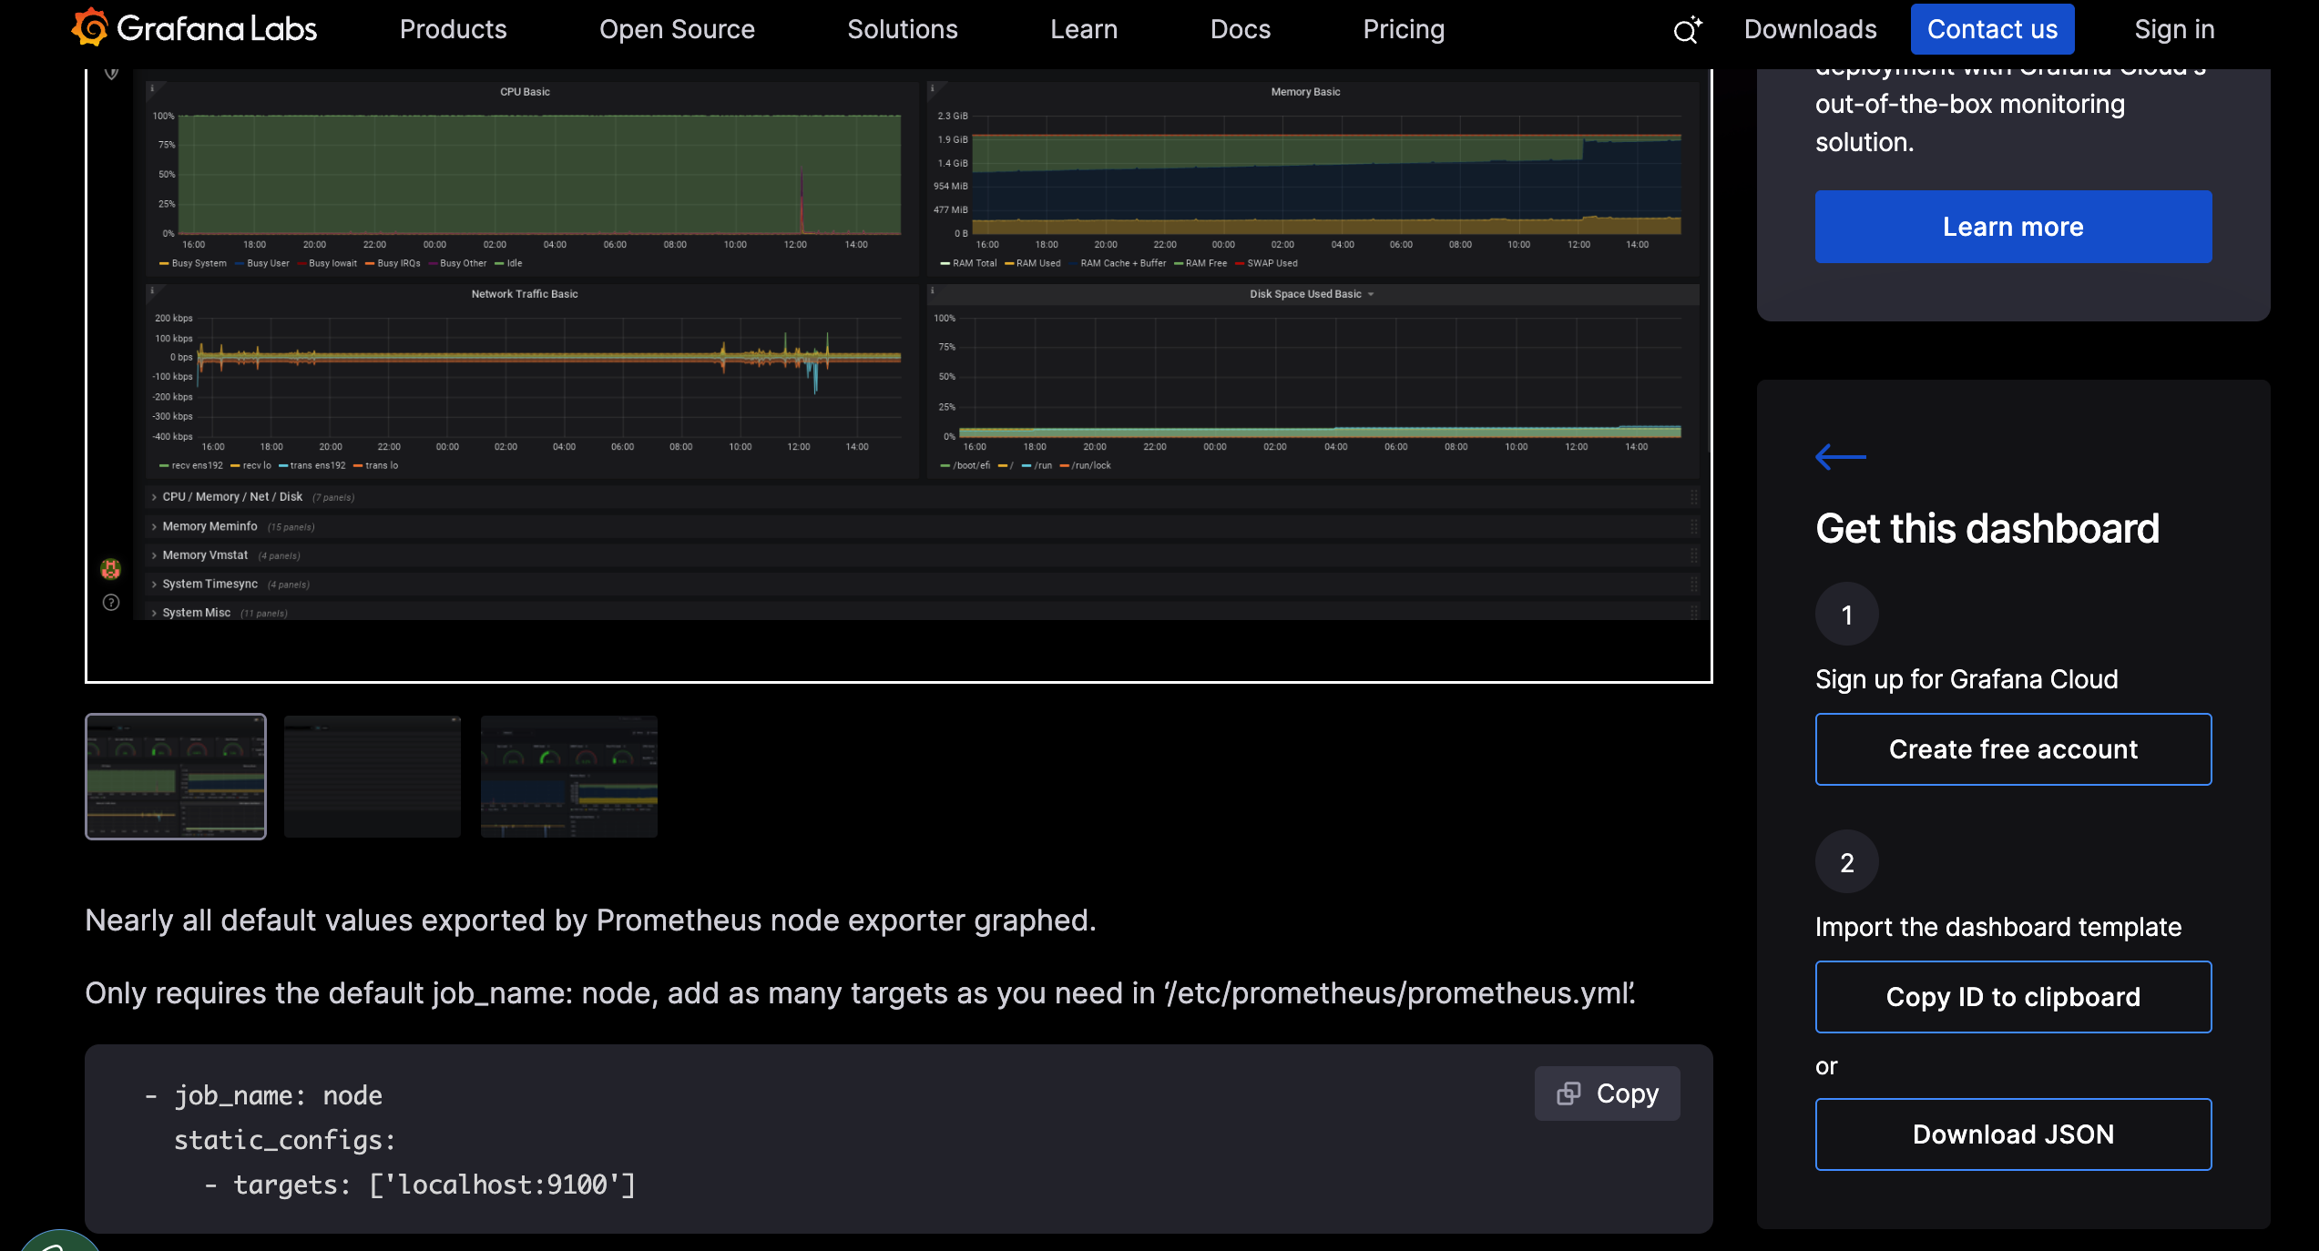Click the CPU Basic panel info icon
Image resolution: width=2319 pixels, height=1251 pixels.
(x=152, y=88)
